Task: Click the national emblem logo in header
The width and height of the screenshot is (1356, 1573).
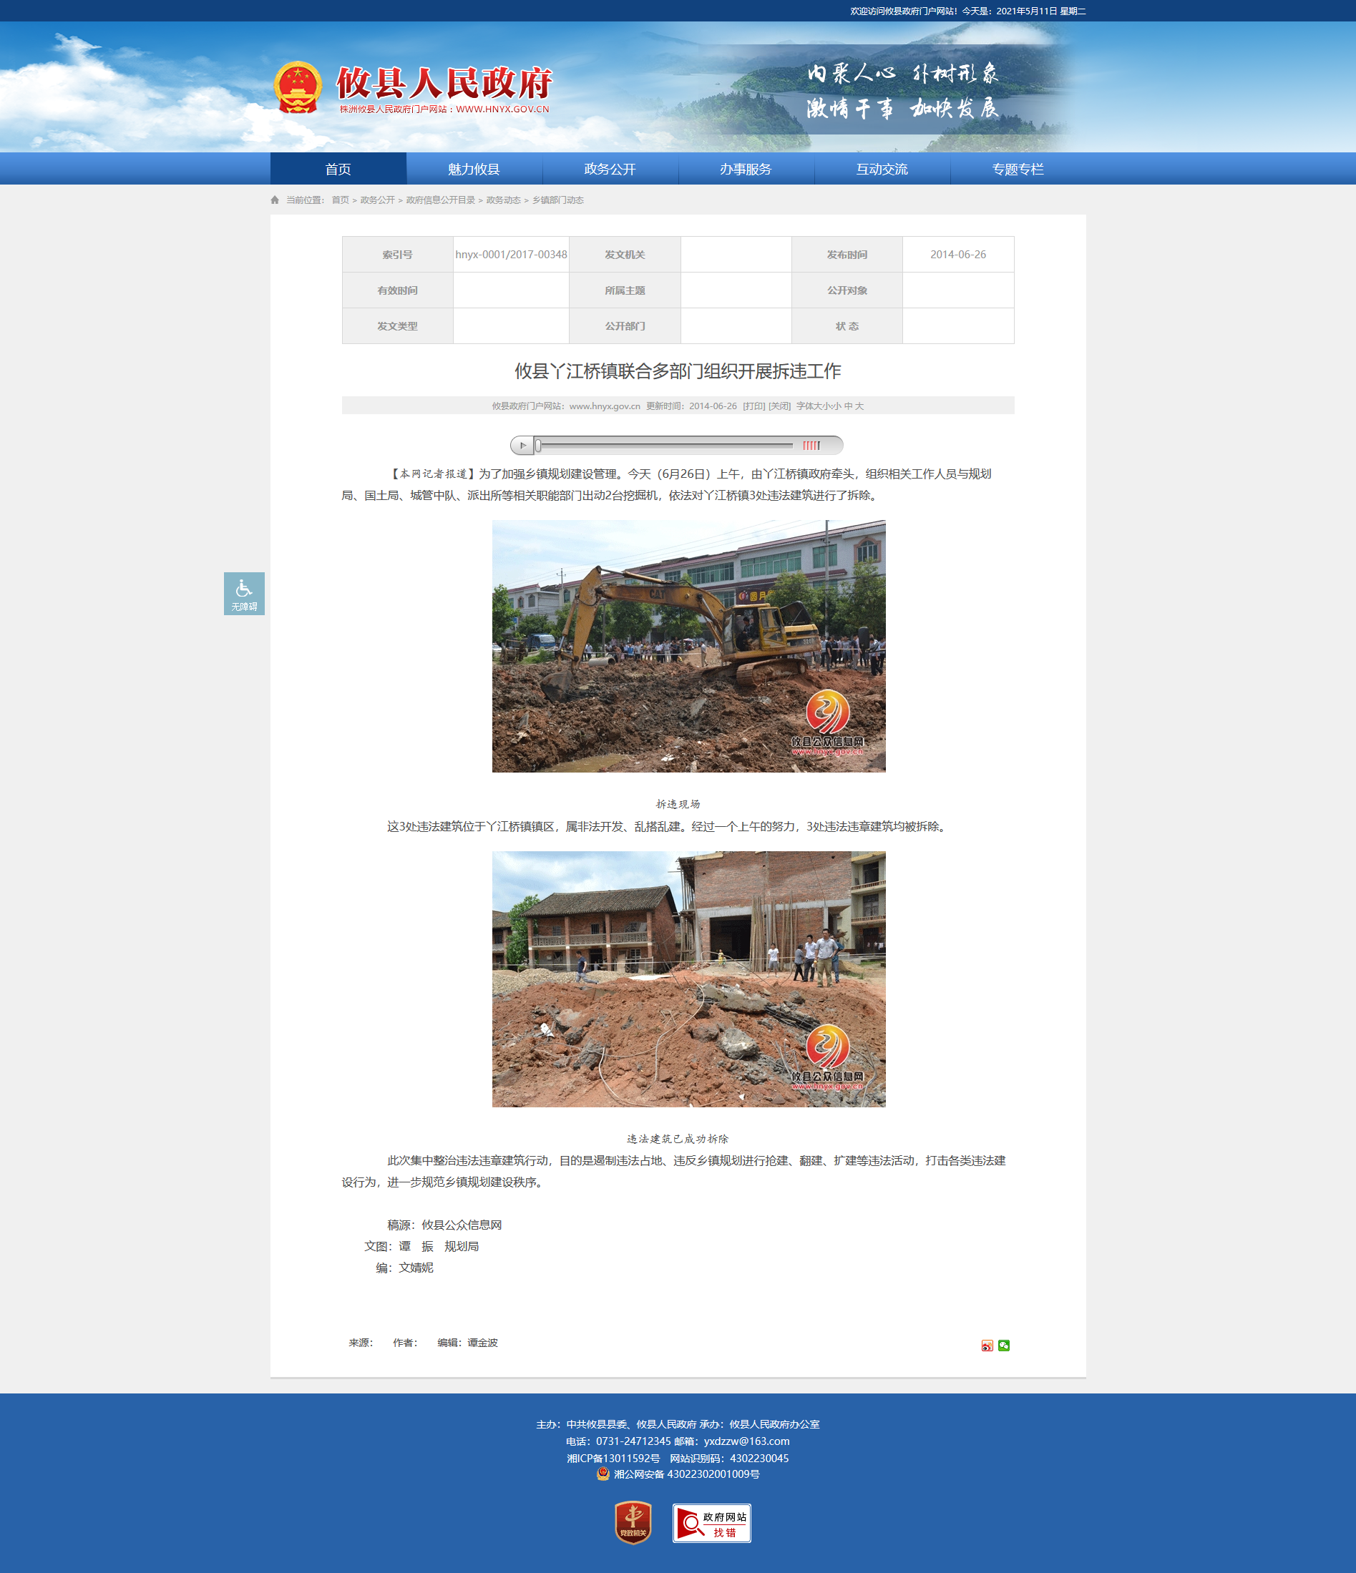Action: (298, 87)
